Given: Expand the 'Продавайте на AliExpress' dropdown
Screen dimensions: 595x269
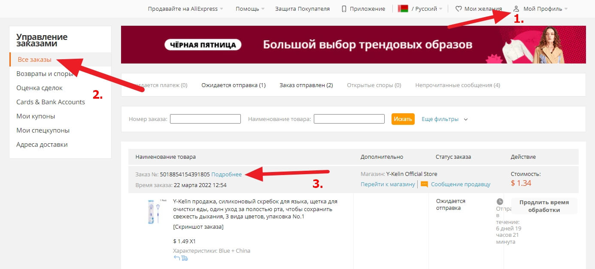Looking at the screenshot, I should [x=185, y=9].
